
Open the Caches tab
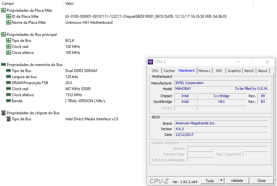169,71
